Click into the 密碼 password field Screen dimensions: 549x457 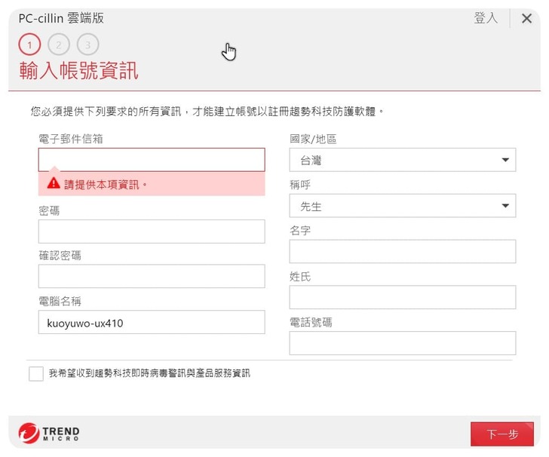[x=152, y=232]
